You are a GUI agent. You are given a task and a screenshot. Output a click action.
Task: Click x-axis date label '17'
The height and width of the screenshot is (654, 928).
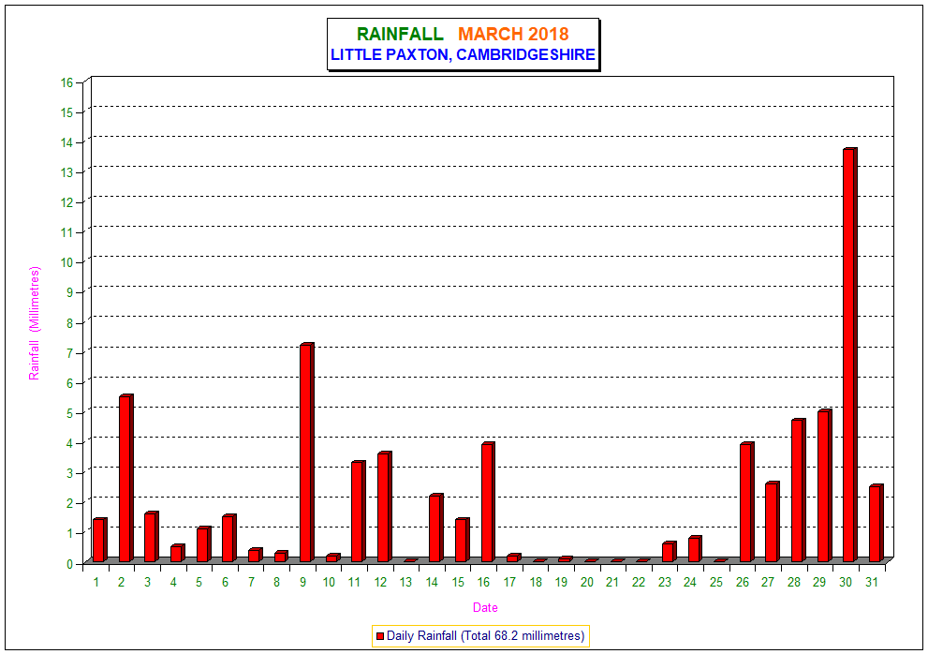tap(509, 582)
